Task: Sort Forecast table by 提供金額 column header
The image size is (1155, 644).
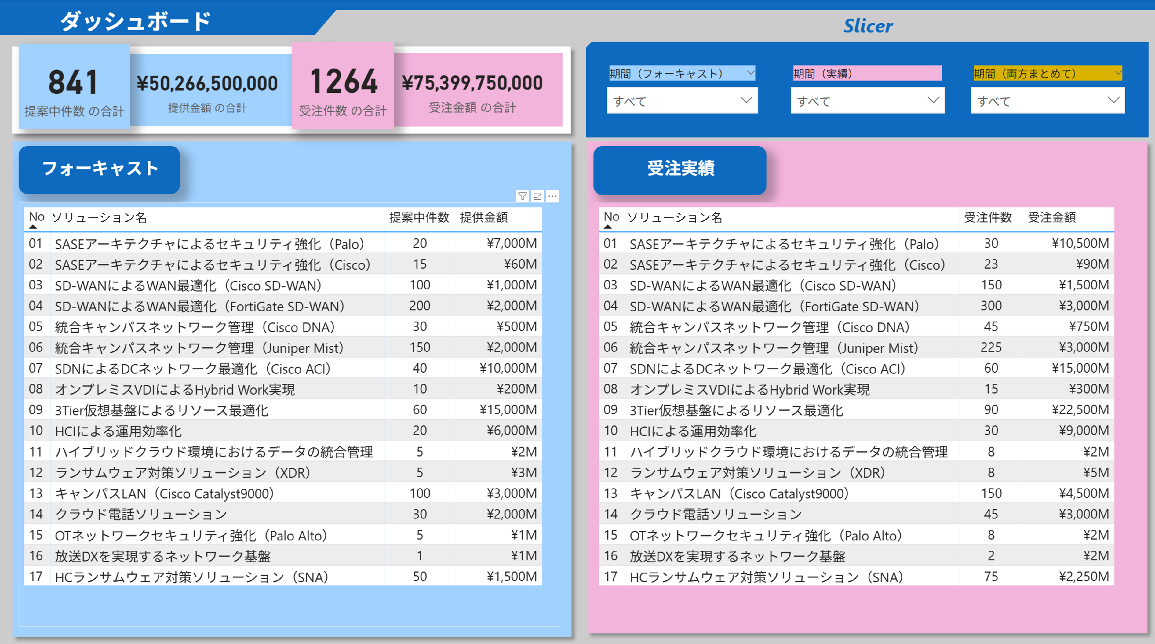Action: pos(483,217)
